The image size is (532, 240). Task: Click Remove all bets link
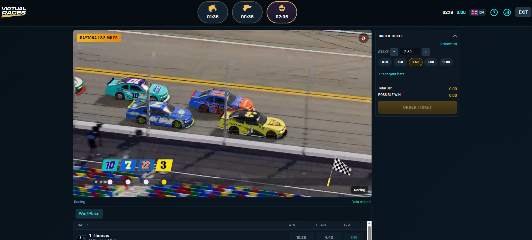449,44
